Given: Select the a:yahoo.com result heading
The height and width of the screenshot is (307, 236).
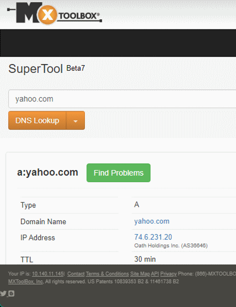Looking at the screenshot, I should [48, 172].
